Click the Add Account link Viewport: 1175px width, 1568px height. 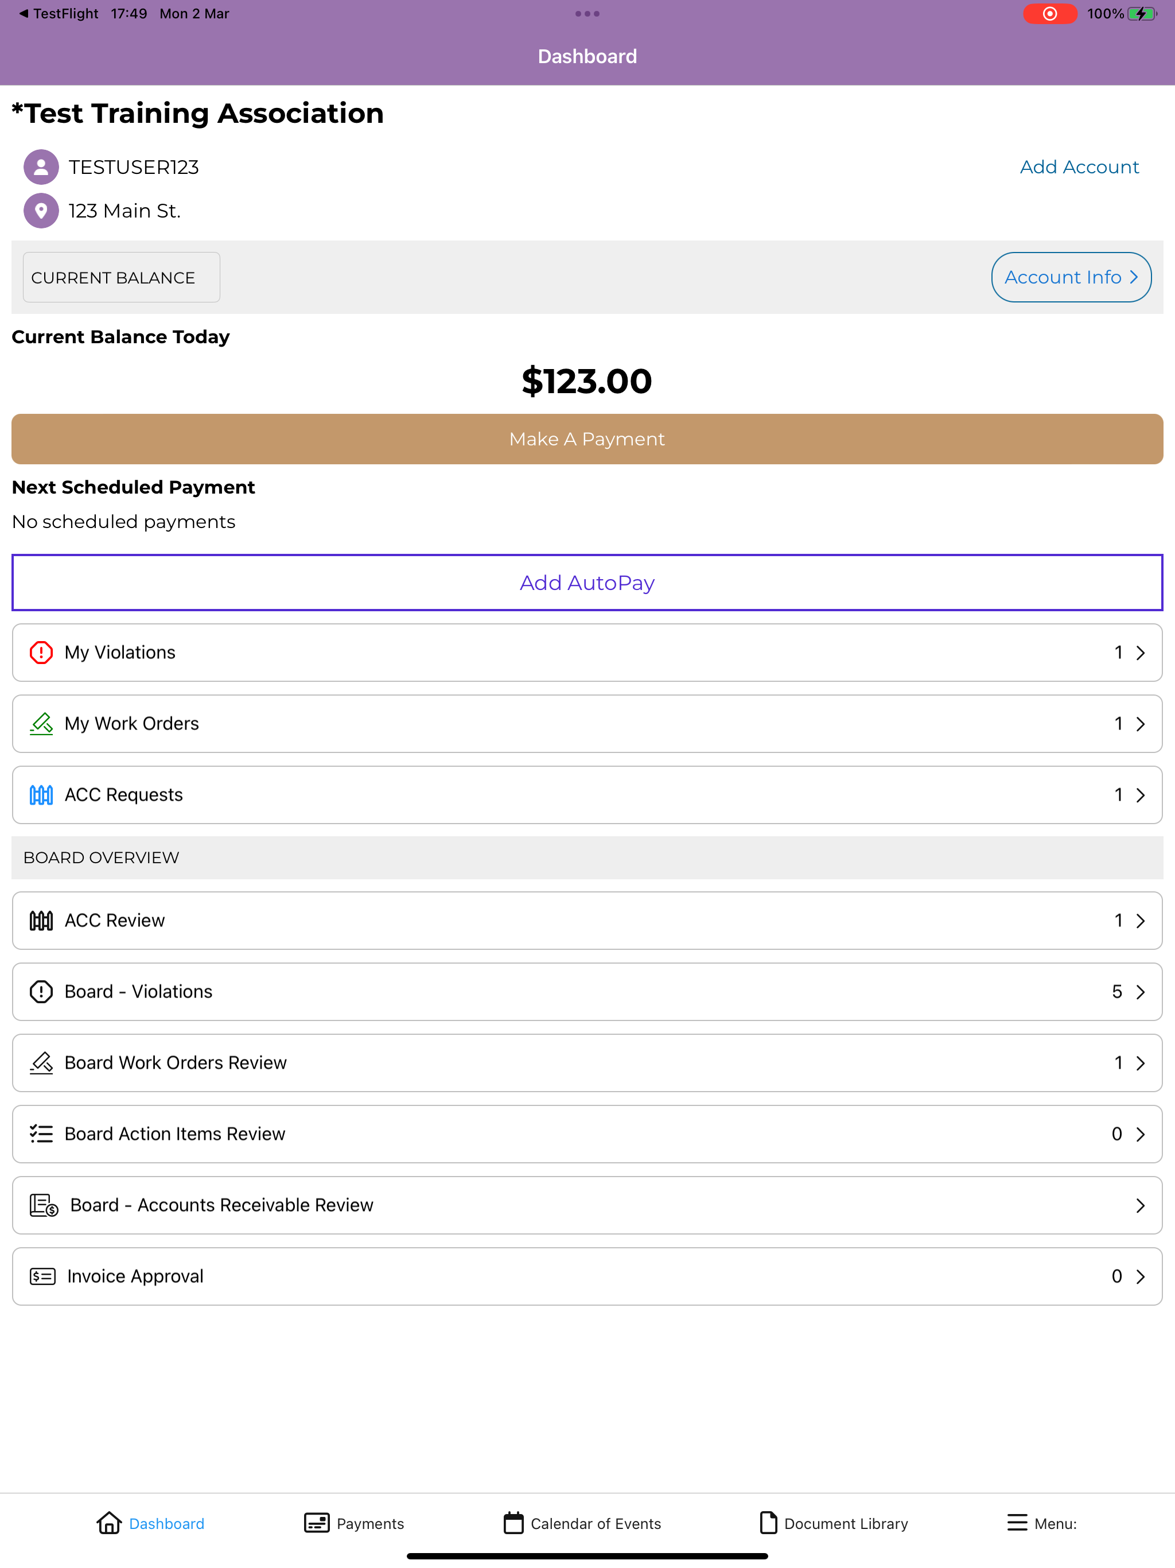[x=1079, y=167]
